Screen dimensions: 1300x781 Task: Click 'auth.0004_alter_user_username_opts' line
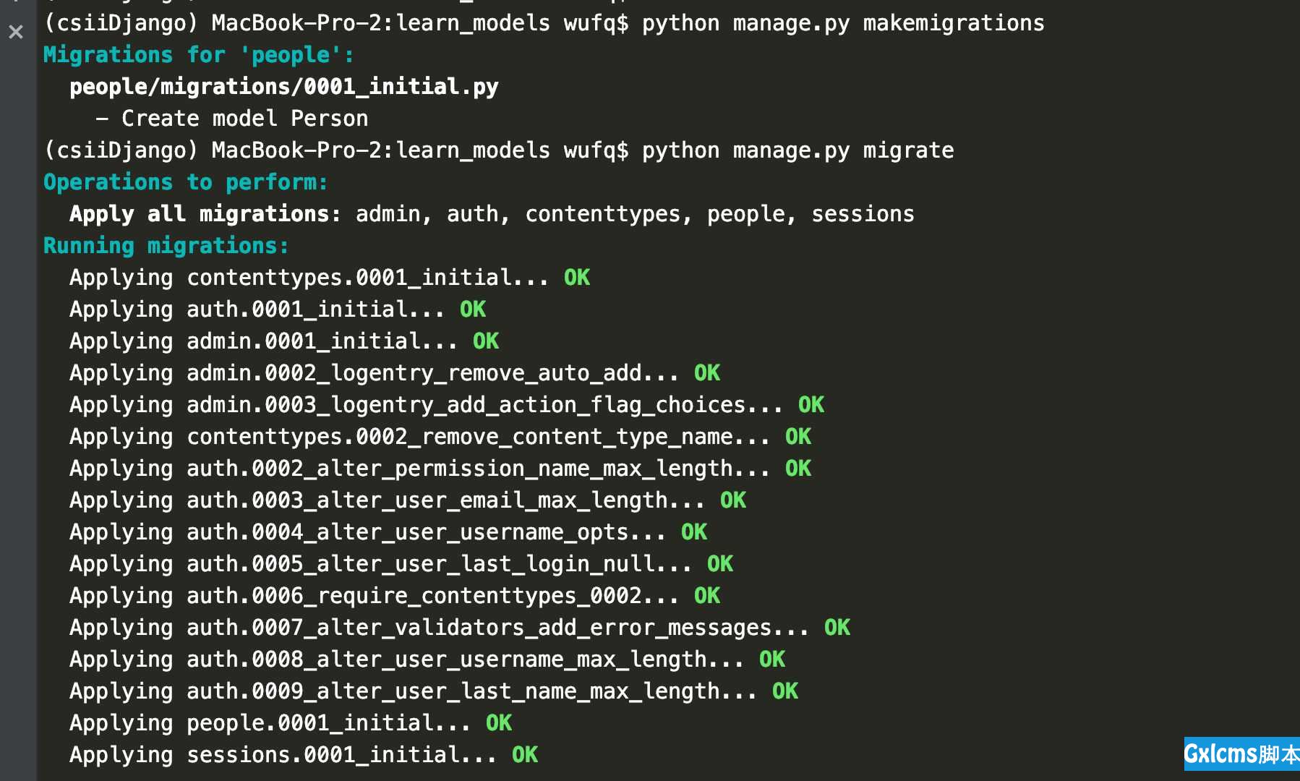pyautogui.click(x=388, y=532)
